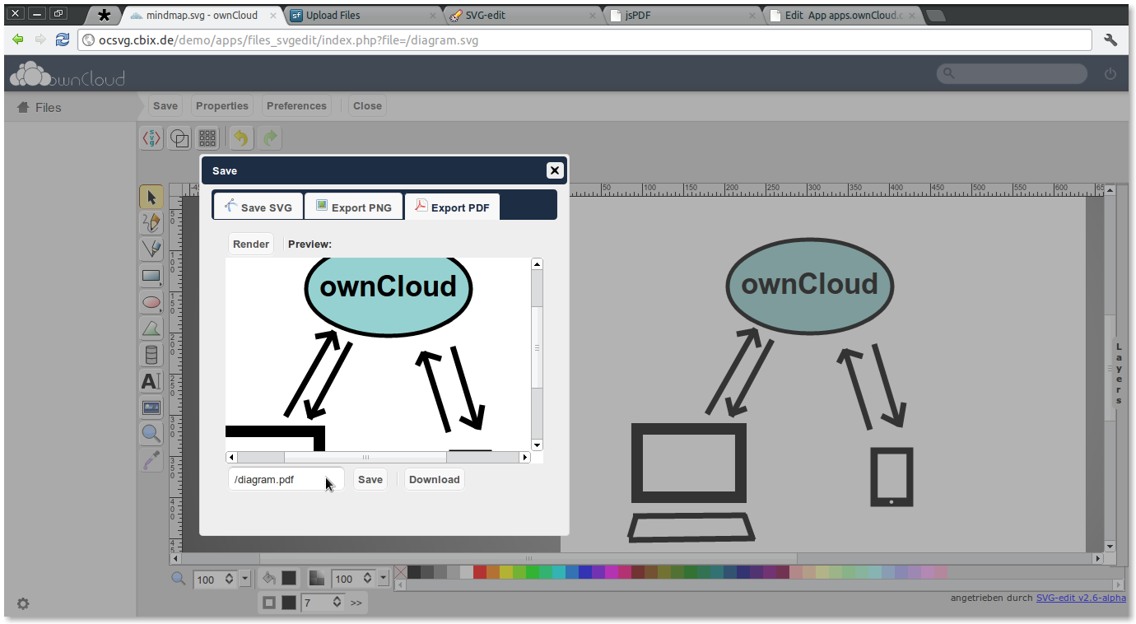Open the Preferences menu item

pyautogui.click(x=296, y=105)
